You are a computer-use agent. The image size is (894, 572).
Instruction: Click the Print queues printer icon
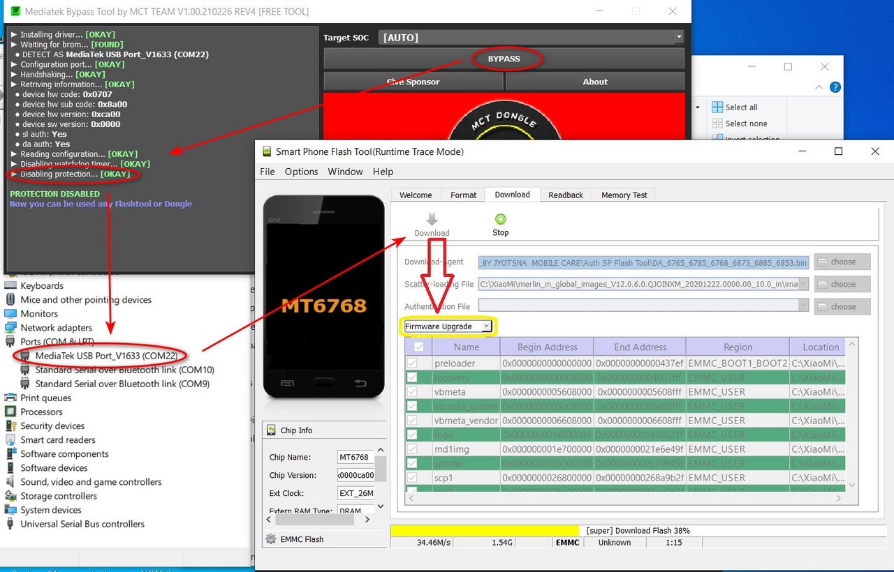click(10, 398)
